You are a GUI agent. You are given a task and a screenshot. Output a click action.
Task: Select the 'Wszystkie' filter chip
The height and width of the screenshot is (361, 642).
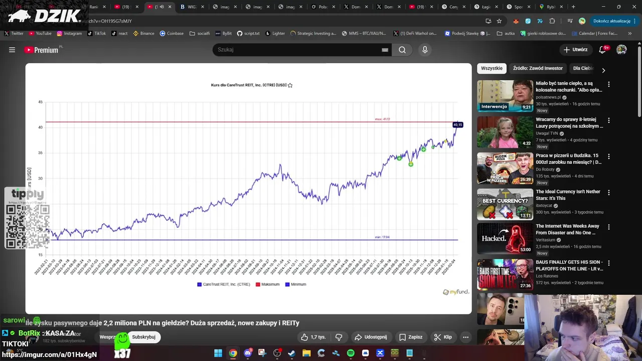(492, 68)
